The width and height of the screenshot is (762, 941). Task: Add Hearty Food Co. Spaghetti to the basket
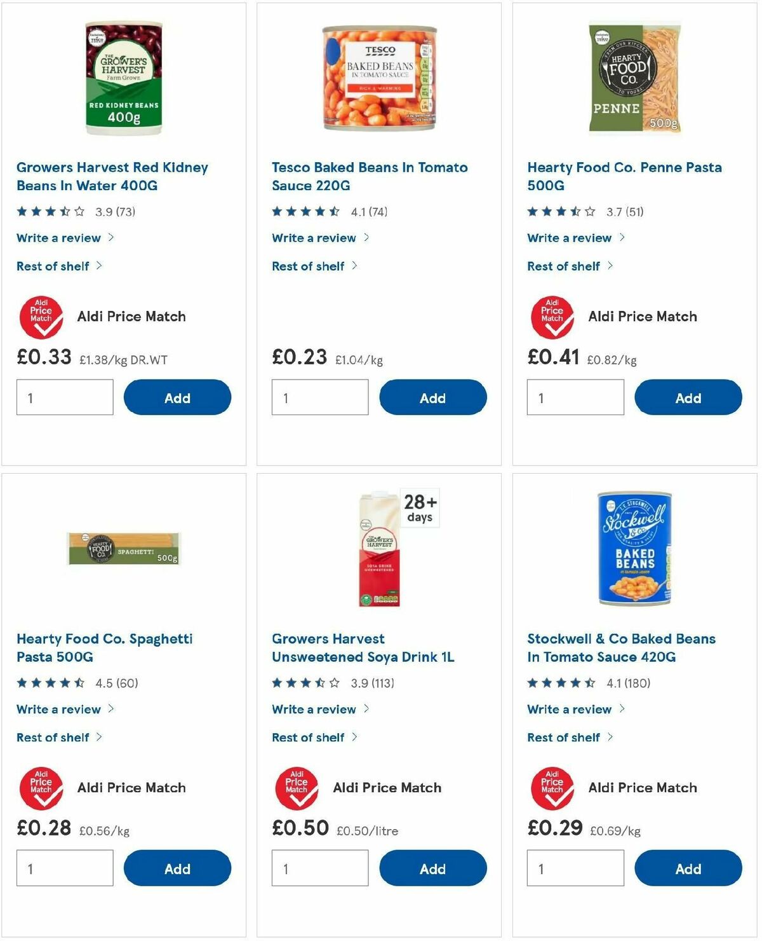[177, 869]
